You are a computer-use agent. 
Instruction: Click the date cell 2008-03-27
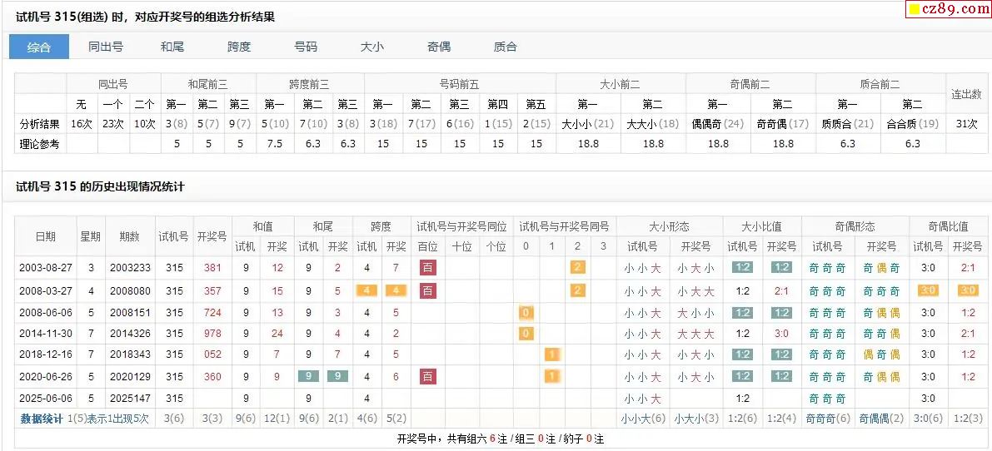tap(46, 290)
